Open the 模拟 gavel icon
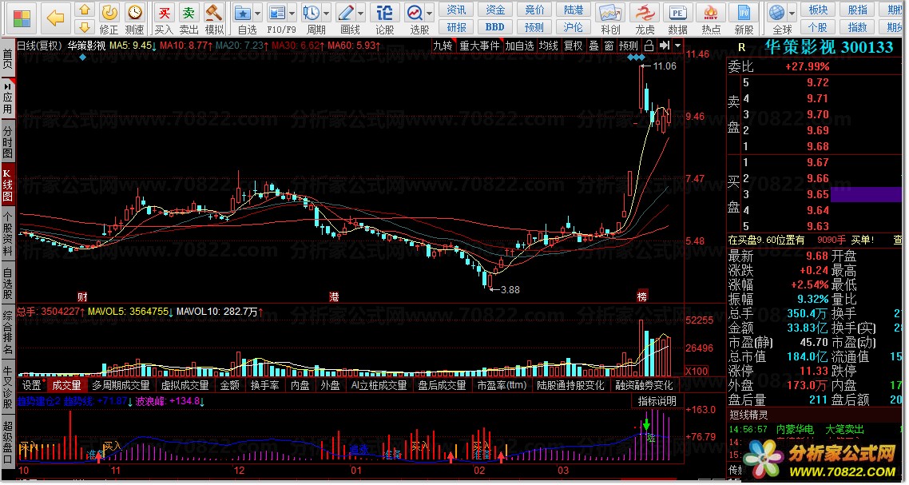The width and height of the screenshot is (909, 485). tap(214, 13)
